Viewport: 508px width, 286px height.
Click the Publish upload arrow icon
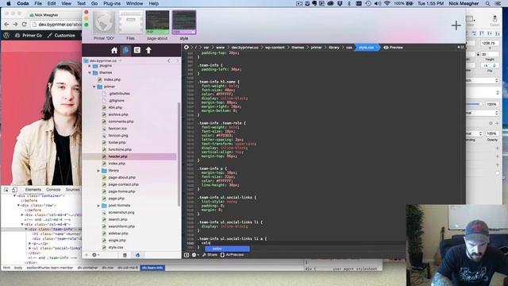(148, 50)
